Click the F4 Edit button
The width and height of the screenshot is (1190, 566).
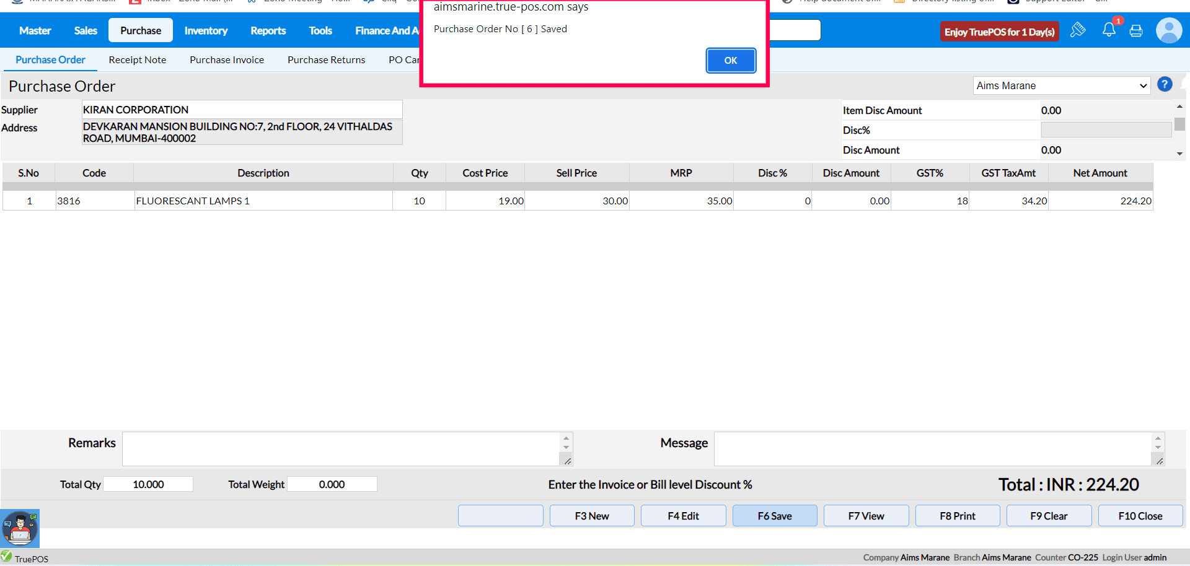point(684,516)
